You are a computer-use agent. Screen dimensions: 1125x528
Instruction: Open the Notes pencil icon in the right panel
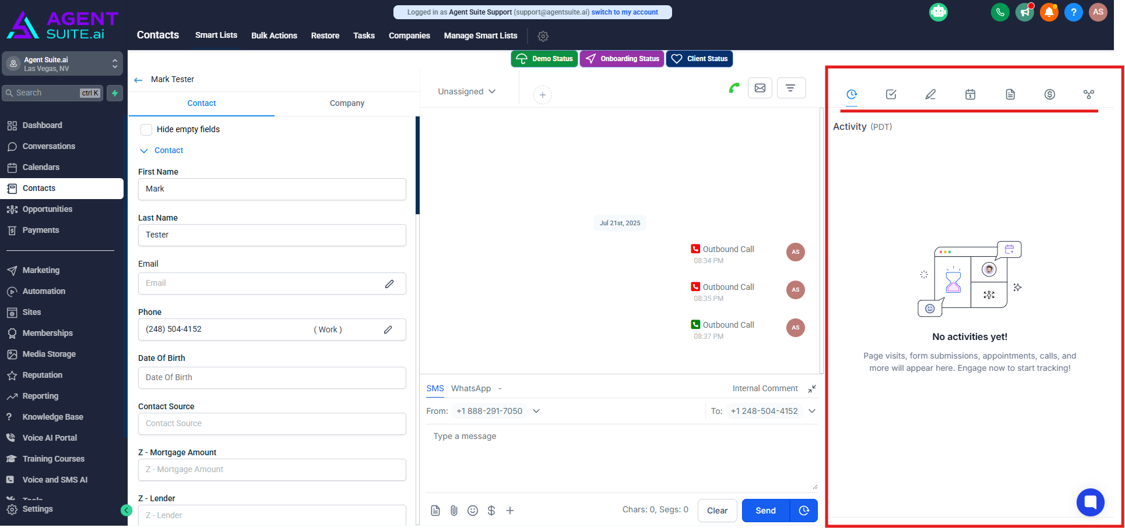[931, 94]
